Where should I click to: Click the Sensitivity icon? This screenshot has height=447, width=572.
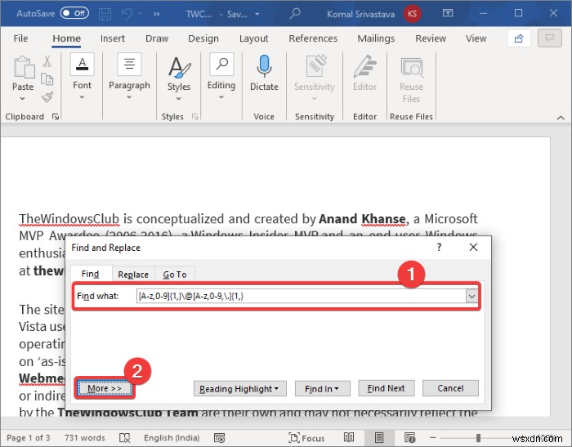[315, 66]
